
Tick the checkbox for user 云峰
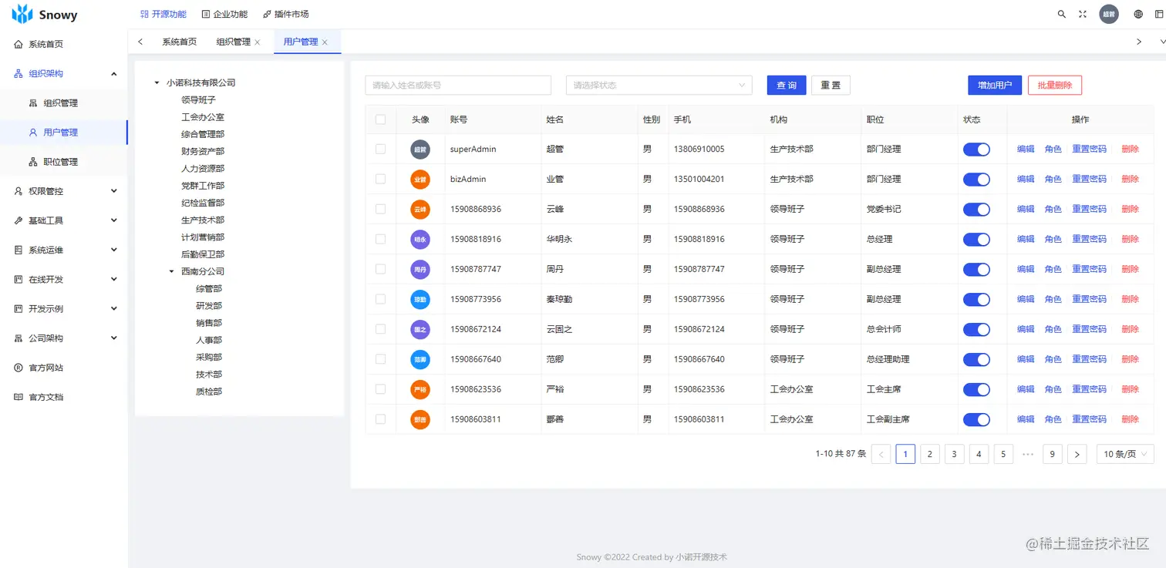[380, 209]
